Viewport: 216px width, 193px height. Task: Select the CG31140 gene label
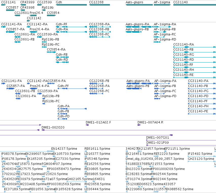click(180, 2)
